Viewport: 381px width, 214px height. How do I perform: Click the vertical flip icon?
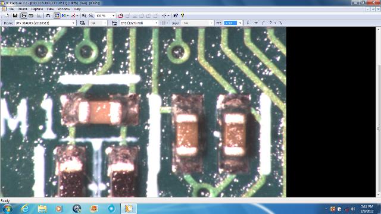point(248,23)
